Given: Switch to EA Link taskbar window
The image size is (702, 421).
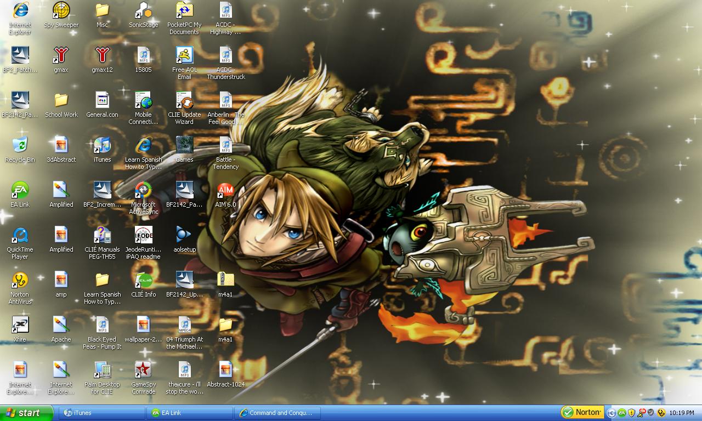Looking at the screenshot, I should [190, 413].
